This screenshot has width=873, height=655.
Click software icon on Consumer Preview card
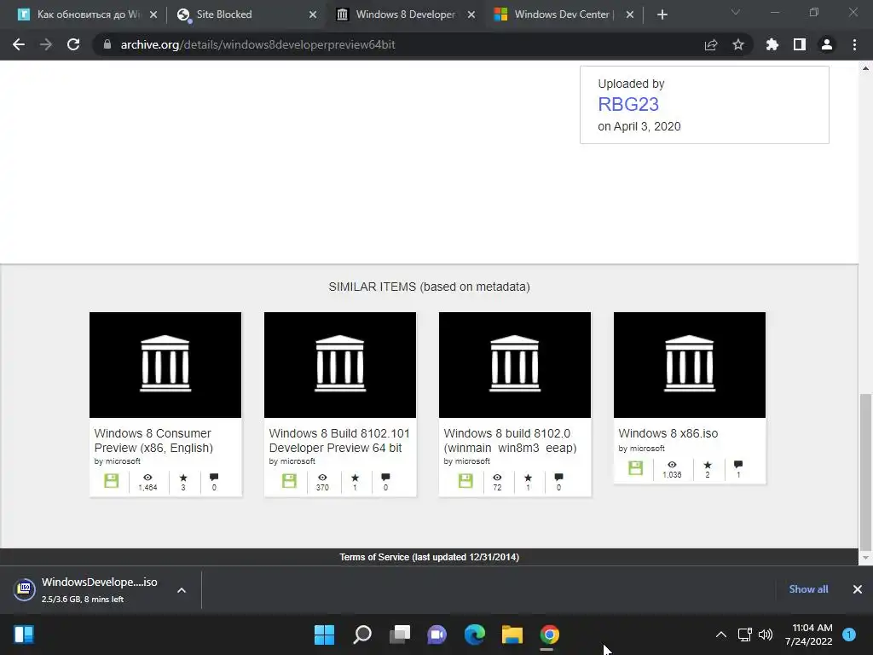click(112, 481)
